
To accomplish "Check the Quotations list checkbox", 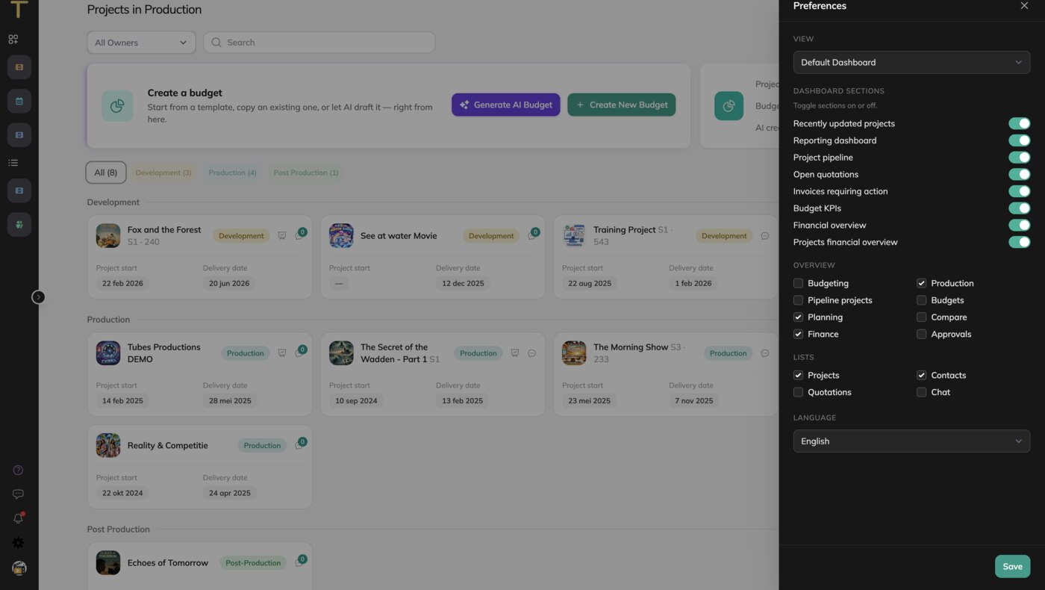I will click(798, 392).
